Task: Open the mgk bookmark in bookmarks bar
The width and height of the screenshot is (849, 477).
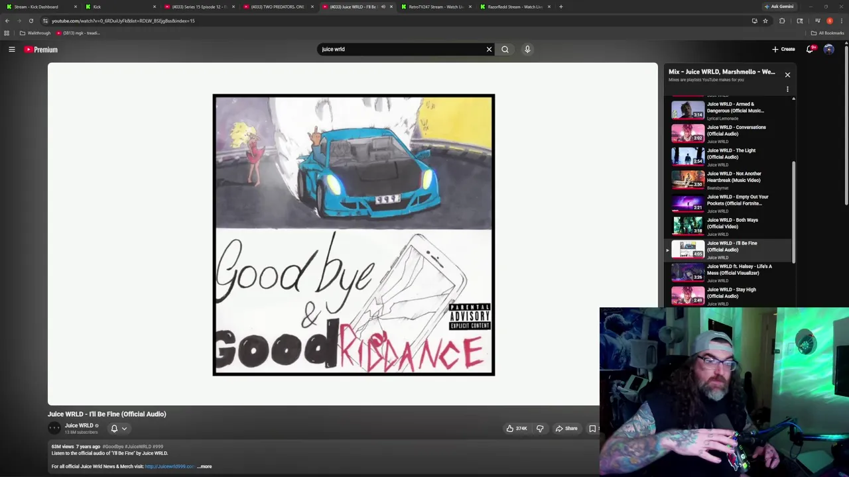Action: (x=78, y=33)
